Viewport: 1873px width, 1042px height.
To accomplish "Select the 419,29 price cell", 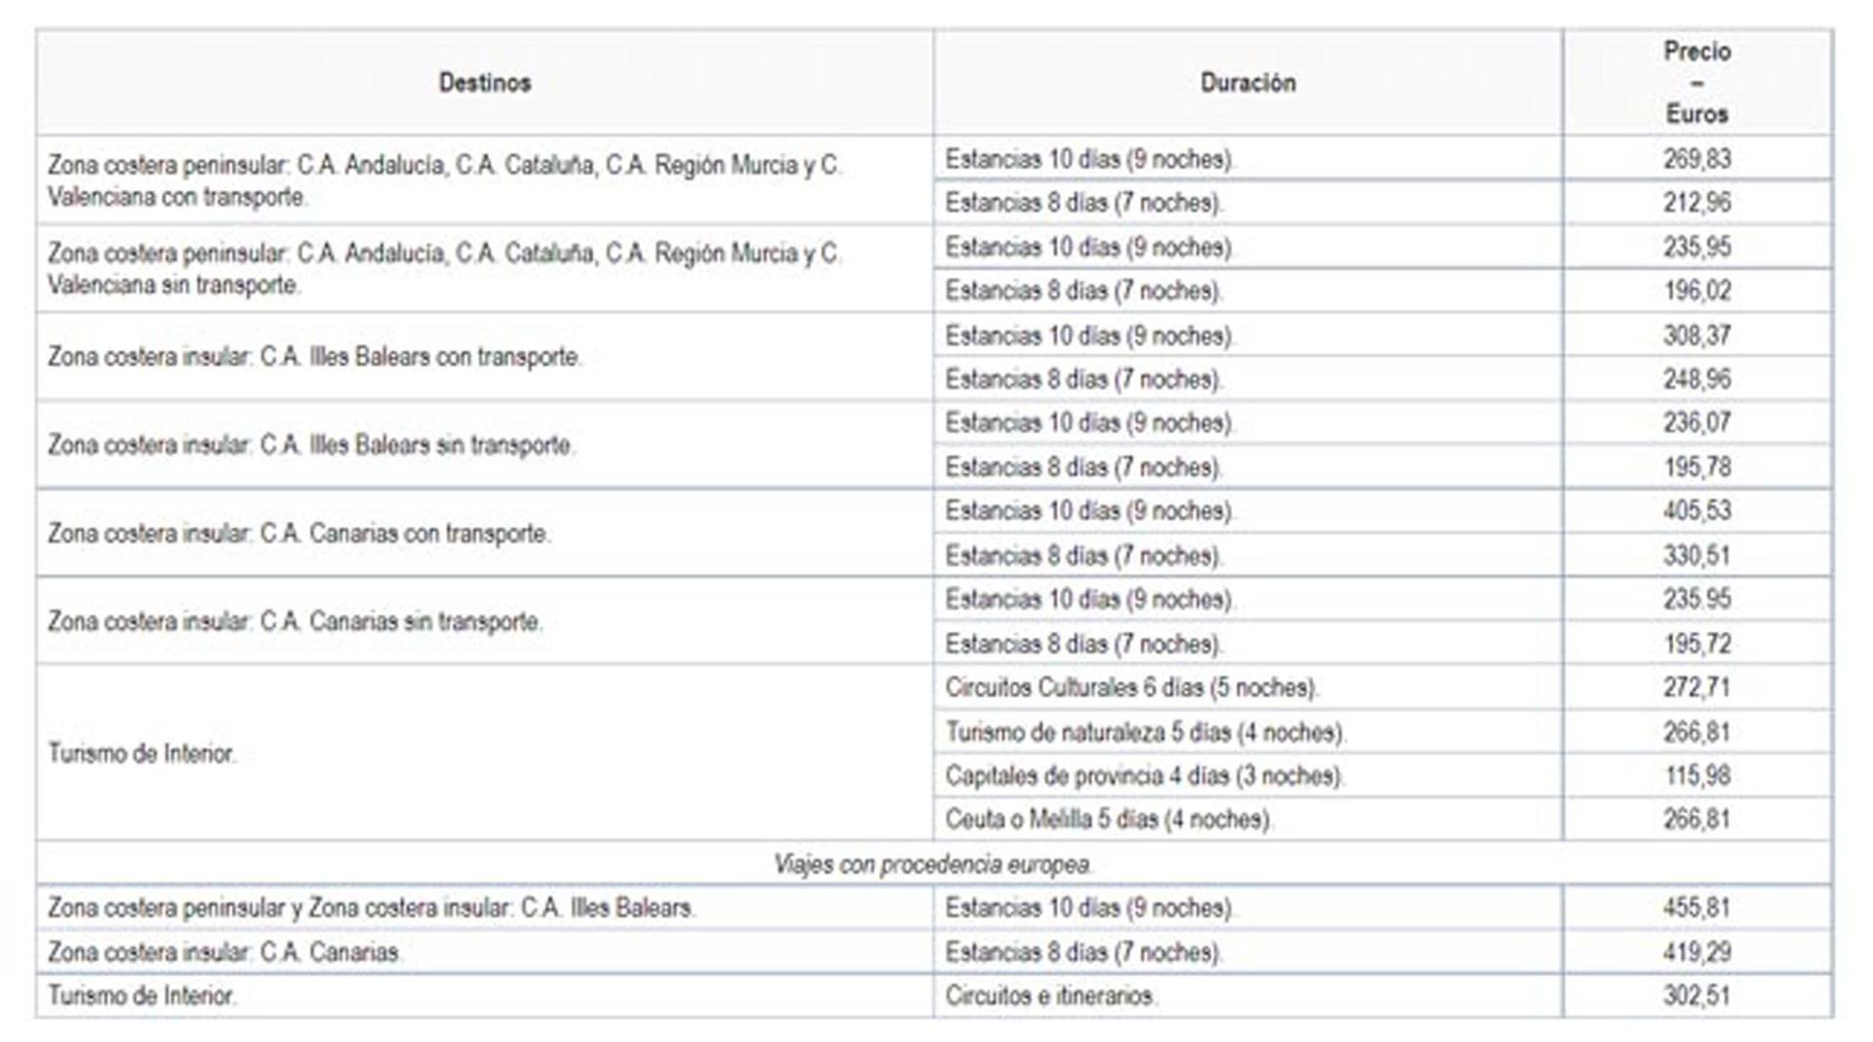I will 1697,952.
